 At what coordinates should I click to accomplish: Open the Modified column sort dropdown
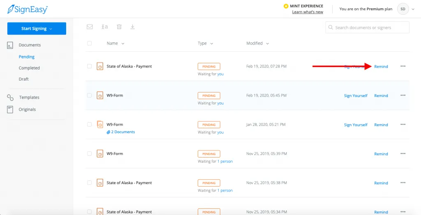point(267,44)
